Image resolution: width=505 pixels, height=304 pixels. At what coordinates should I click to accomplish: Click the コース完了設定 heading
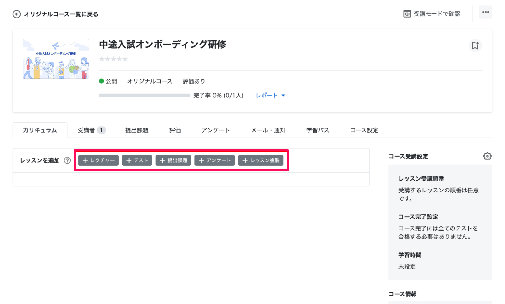coord(418,217)
